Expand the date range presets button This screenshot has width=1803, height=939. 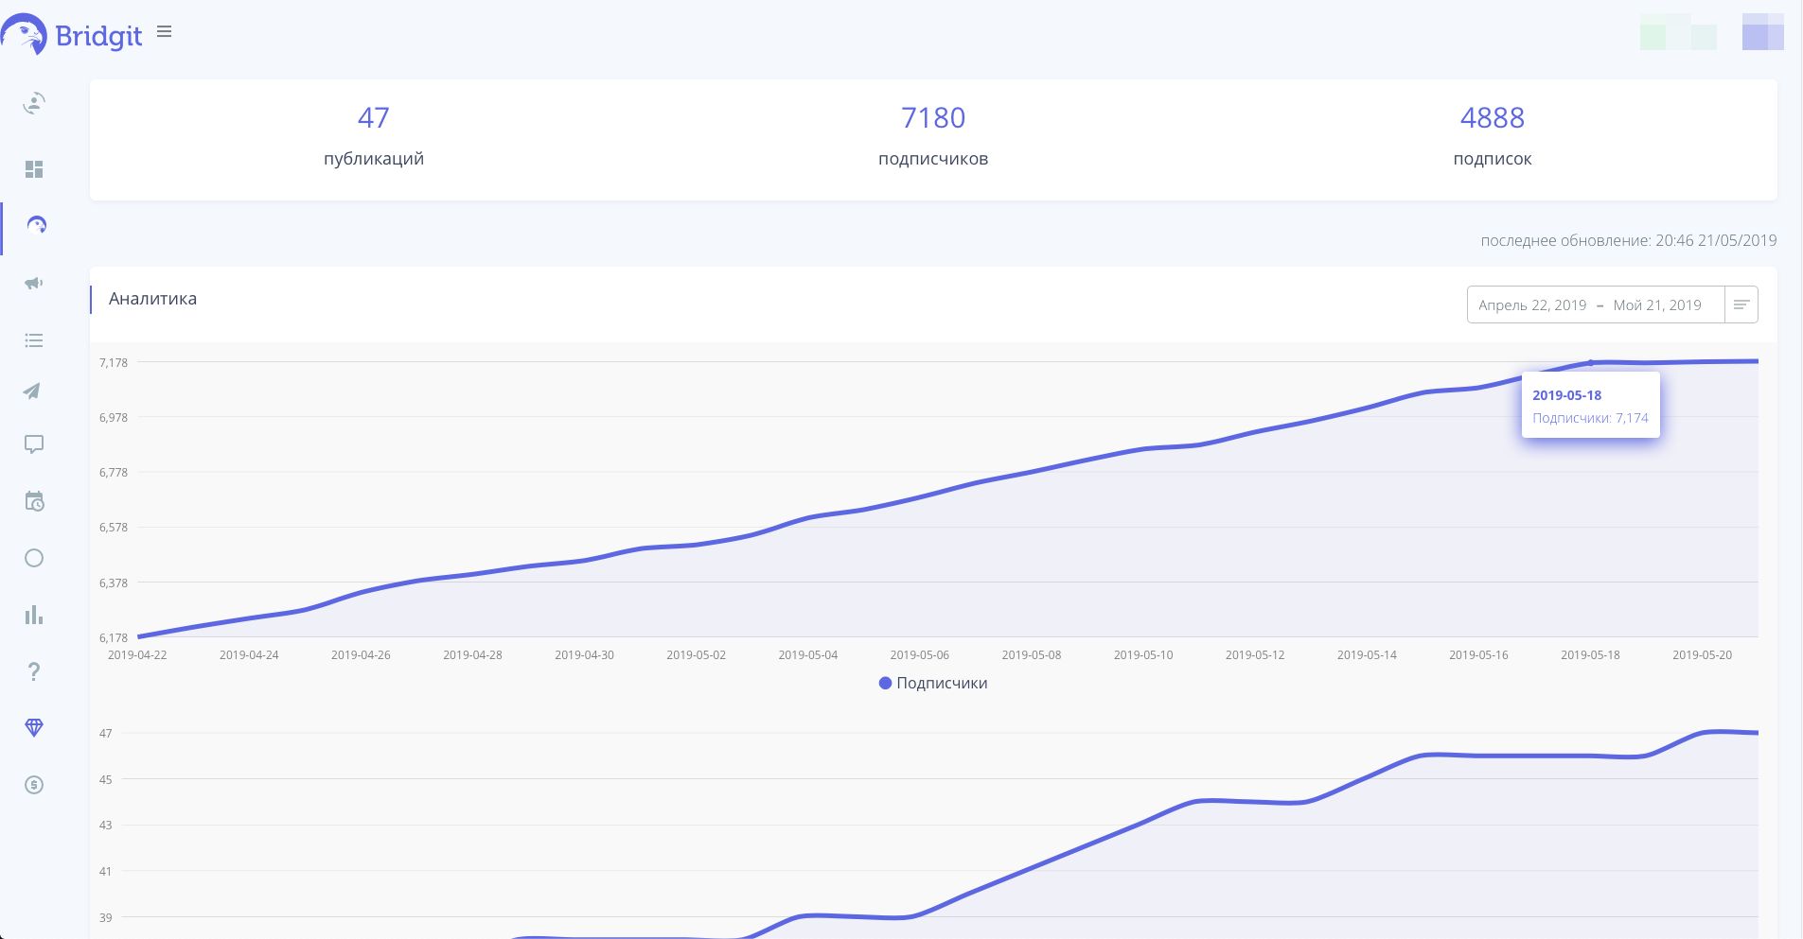1741,305
